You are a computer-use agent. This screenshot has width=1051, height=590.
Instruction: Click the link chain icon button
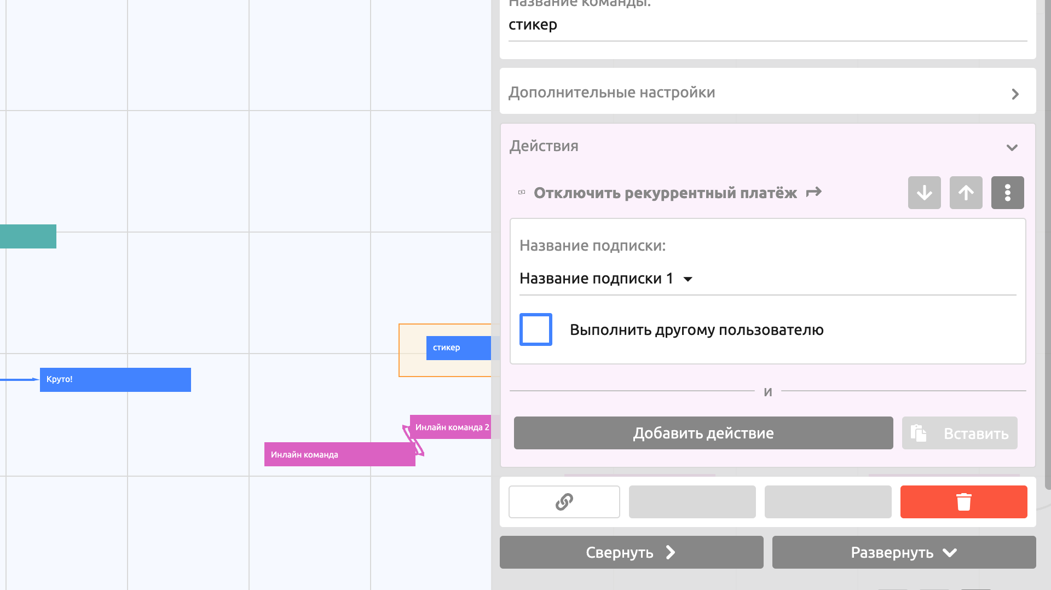pos(564,501)
